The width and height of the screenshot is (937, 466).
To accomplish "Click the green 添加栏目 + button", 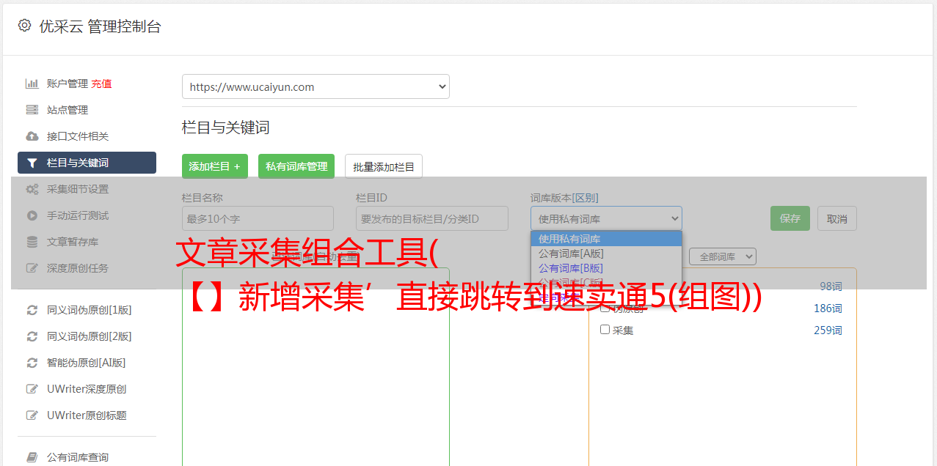I will coord(215,166).
